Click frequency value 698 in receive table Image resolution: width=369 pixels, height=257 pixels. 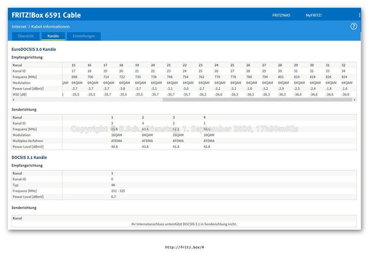pyautogui.click(x=74, y=77)
